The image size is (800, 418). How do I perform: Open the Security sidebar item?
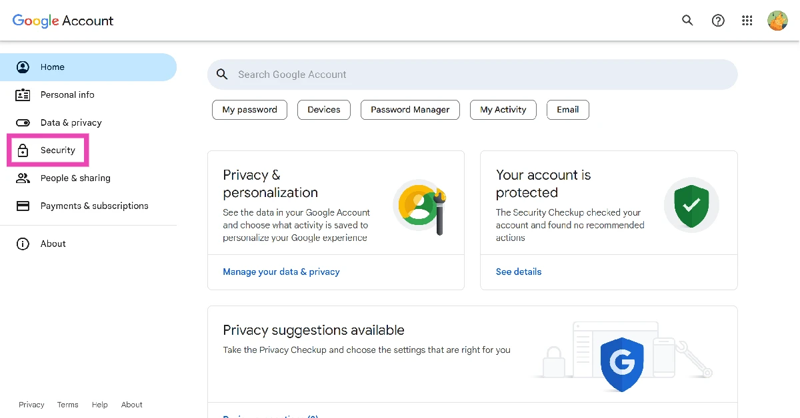[x=57, y=150]
